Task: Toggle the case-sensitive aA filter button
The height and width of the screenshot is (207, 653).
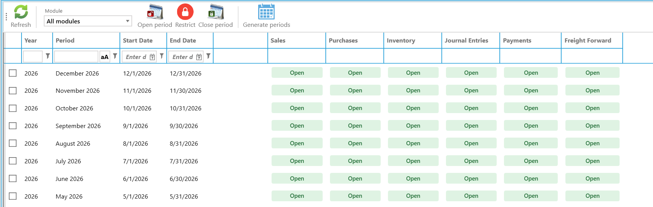Action: click(x=104, y=57)
